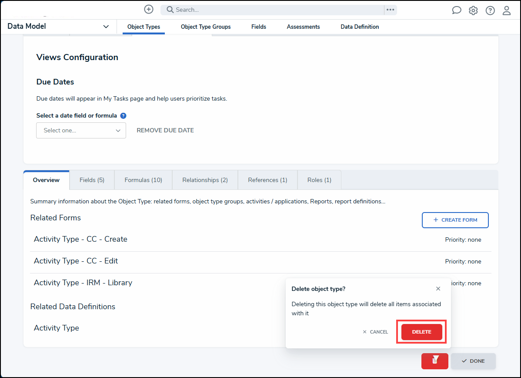
Task: Click Priority: none for CC - Edit
Action: coord(463,262)
